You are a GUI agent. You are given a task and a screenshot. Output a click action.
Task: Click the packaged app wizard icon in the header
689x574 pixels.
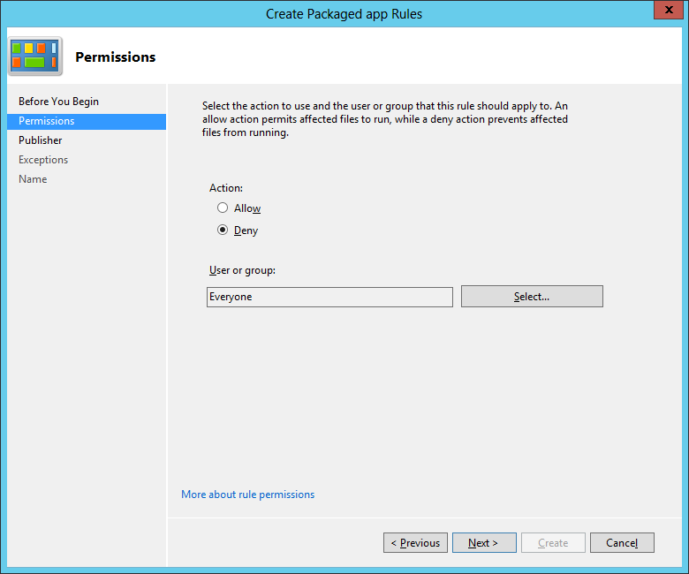(35, 57)
